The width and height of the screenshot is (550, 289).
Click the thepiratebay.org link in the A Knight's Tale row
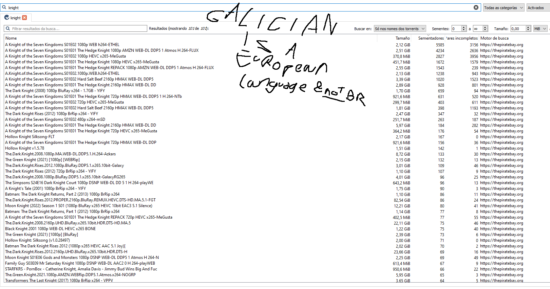[501, 188]
